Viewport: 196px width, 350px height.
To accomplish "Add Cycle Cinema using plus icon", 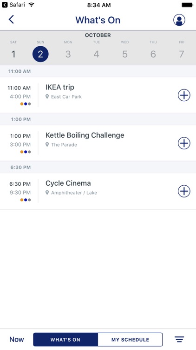I will (184, 191).
